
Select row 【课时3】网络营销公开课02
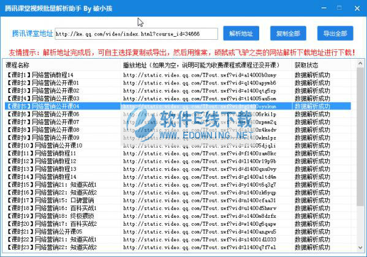point(178,91)
